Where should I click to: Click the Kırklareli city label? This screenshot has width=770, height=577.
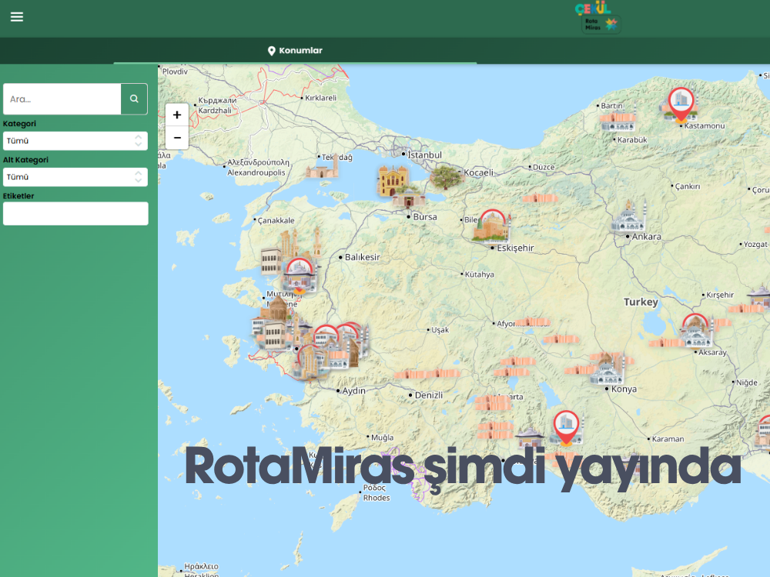(320, 98)
